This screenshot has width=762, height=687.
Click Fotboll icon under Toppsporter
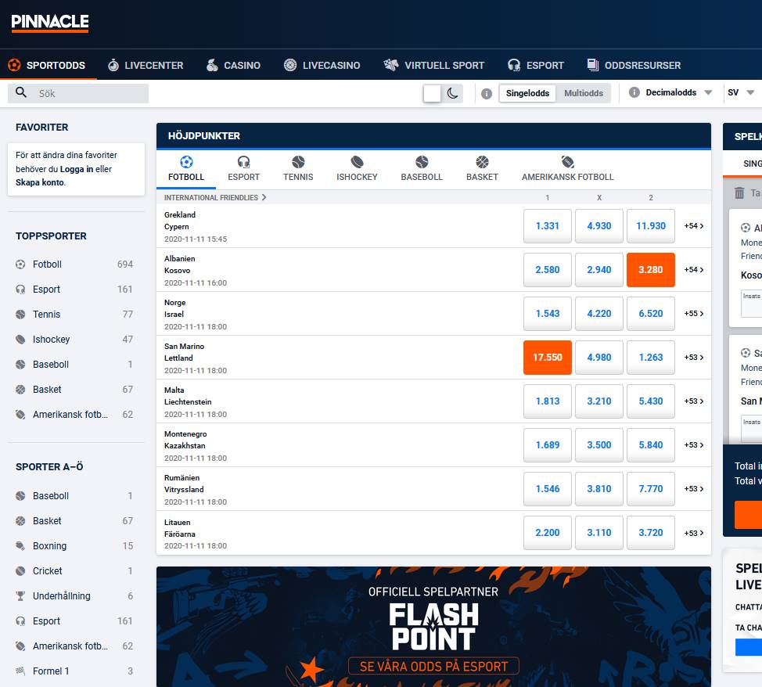click(x=20, y=264)
